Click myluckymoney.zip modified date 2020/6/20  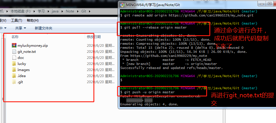pos(101,46)
